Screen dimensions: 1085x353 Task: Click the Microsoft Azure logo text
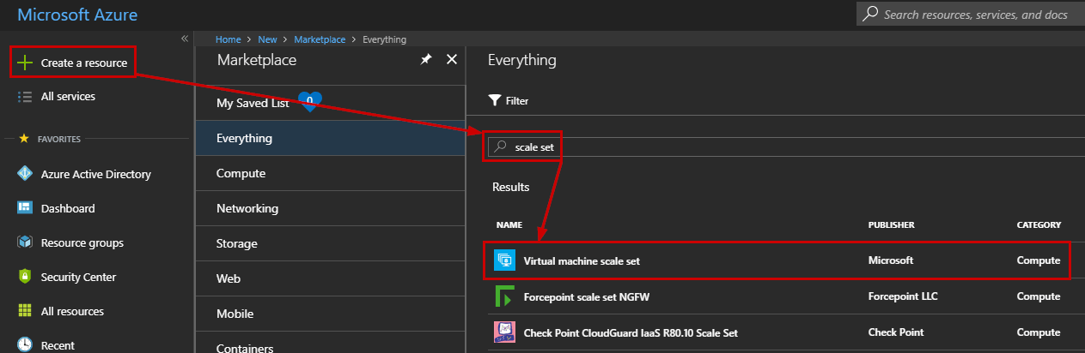click(x=77, y=15)
